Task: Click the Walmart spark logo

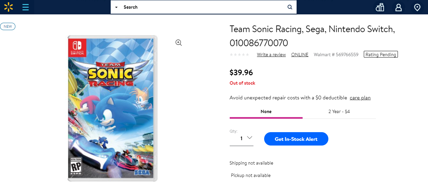Action: coord(8,7)
